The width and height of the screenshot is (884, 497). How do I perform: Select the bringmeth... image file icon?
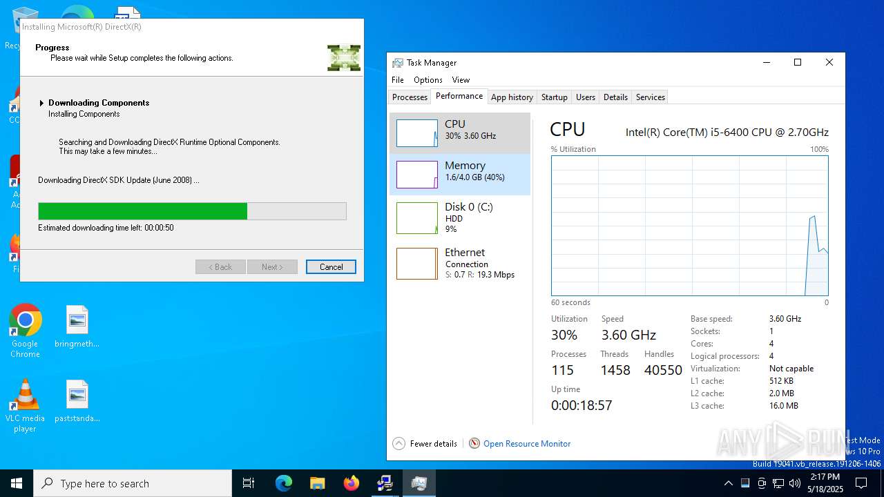tap(77, 327)
